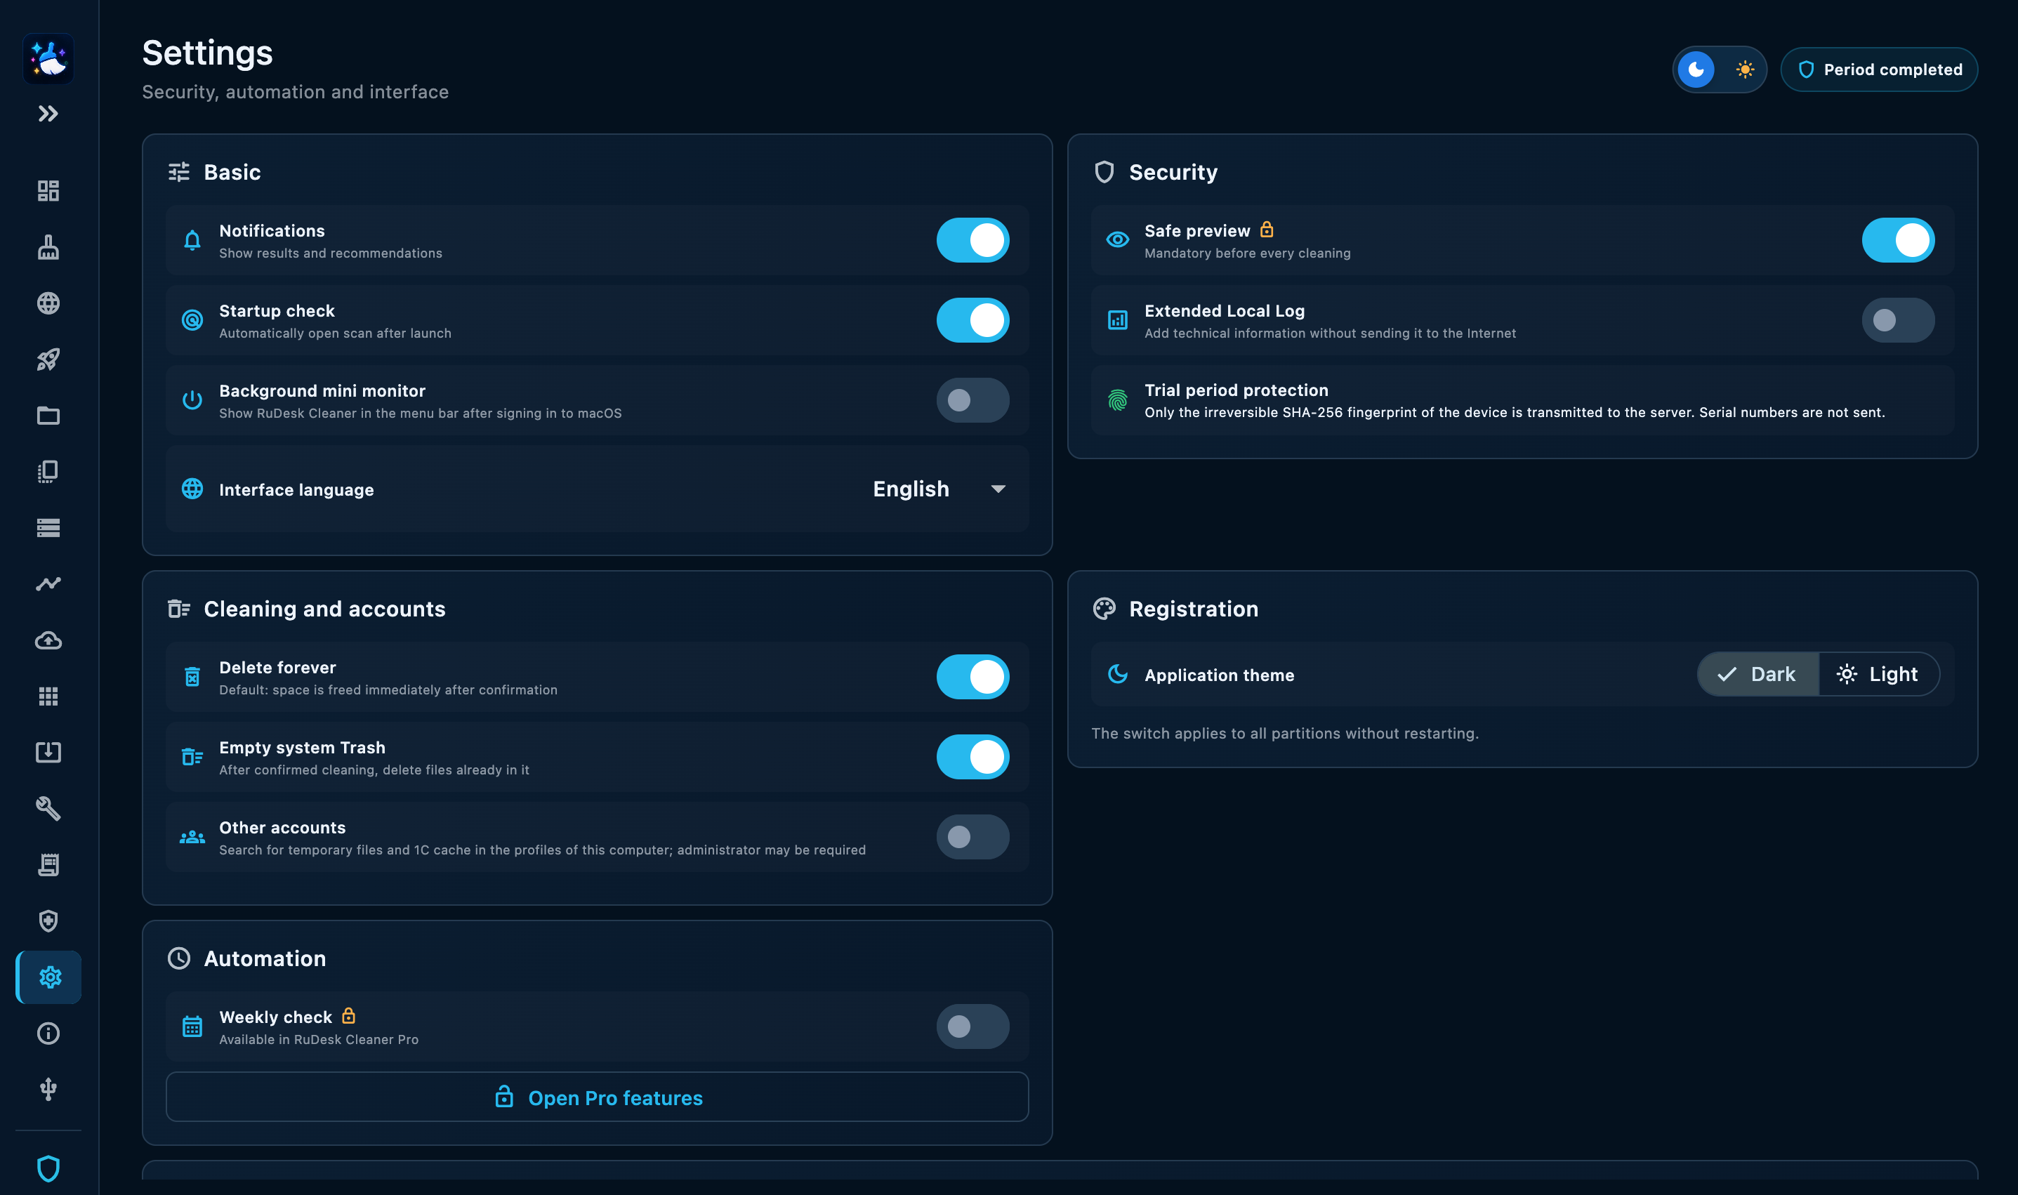Expand the sidebar with double chevron
This screenshot has width=2018, height=1195.
(48, 114)
